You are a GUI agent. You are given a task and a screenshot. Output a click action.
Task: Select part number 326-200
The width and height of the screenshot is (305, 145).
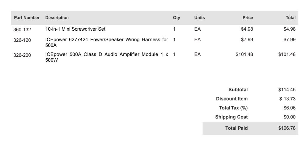coord(22,55)
